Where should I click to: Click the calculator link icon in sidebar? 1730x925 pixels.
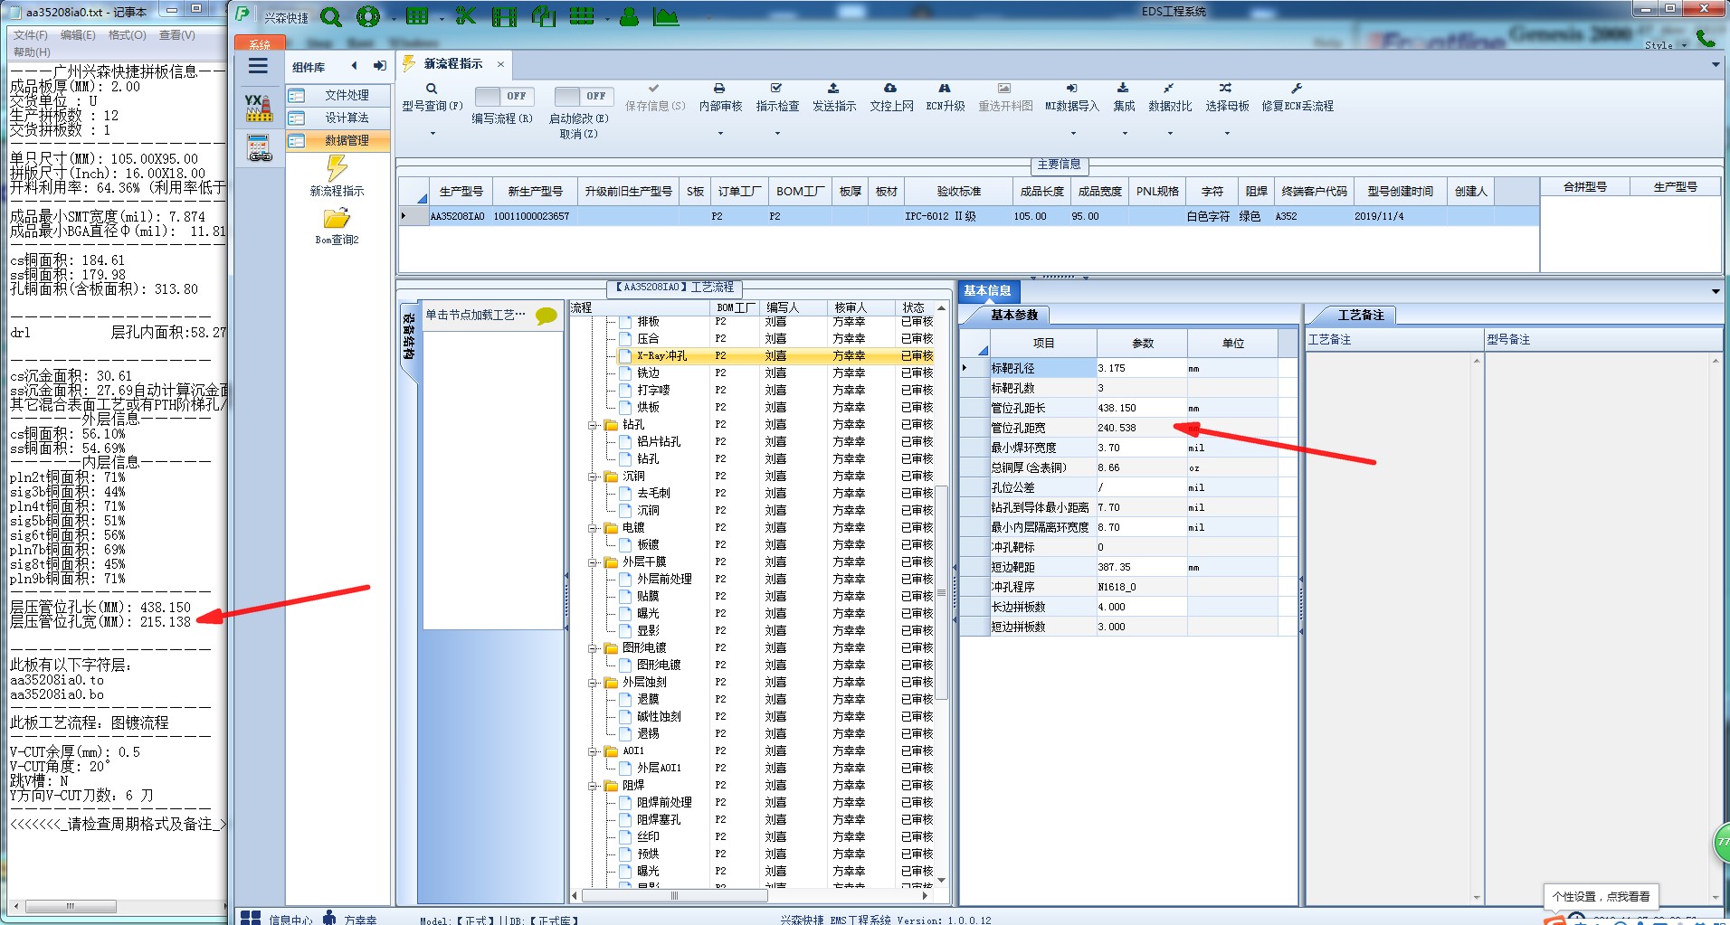click(260, 147)
